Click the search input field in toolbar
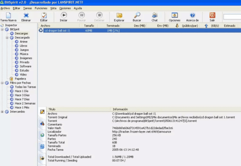241x166 pixels. (232, 17)
